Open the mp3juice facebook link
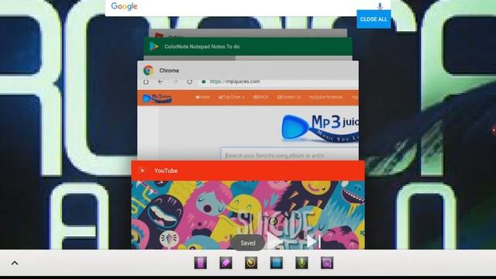This screenshot has width=496, height=279. pyautogui.click(x=325, y=97)
